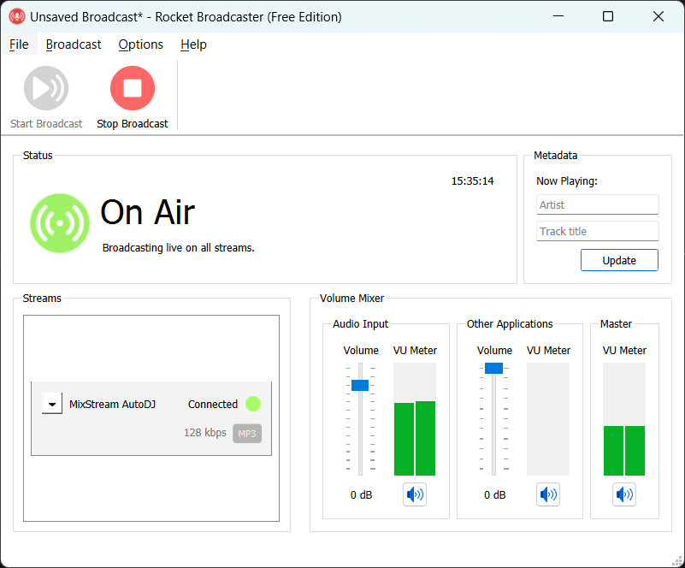The height and width of the screenshot is (568, 685).
Task: Click the greyed Start Broadcast icon
Action: tap(46, 88)
